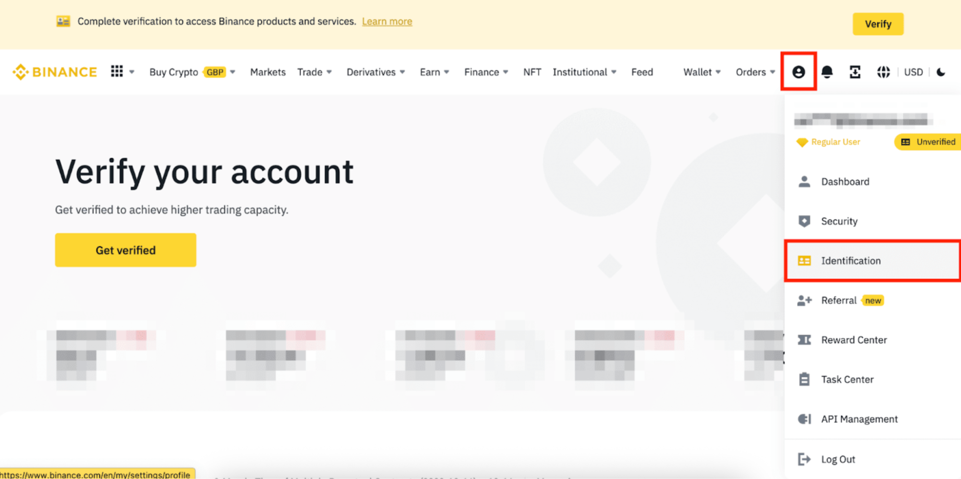Expand the Orders dropdown

click(x=754, y=72)
